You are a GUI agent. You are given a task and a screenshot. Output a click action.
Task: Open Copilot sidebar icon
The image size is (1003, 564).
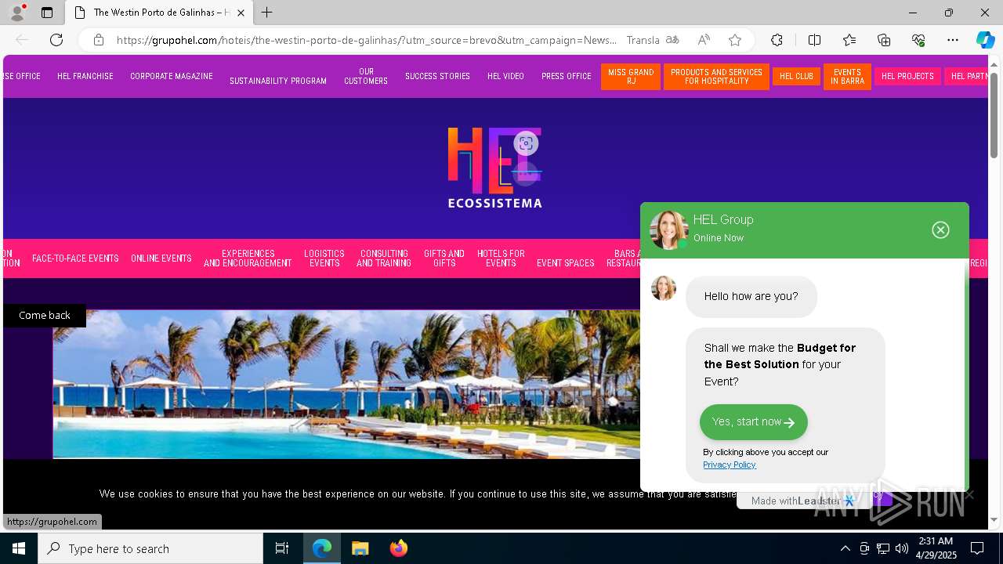pos(985,40)
